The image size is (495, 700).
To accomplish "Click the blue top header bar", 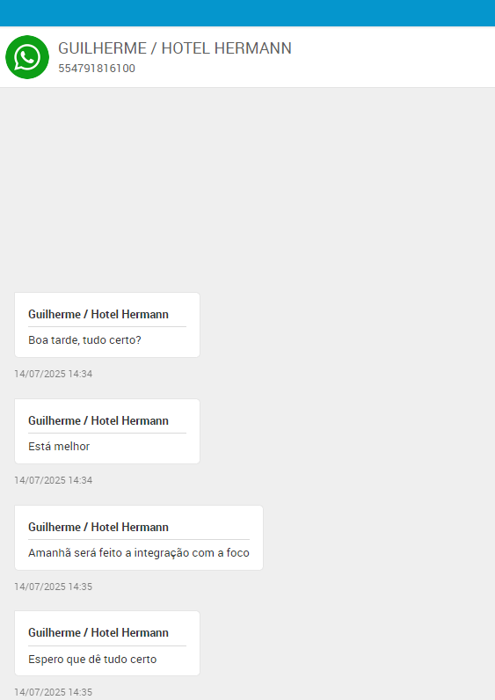I will [x=247, y=13].
